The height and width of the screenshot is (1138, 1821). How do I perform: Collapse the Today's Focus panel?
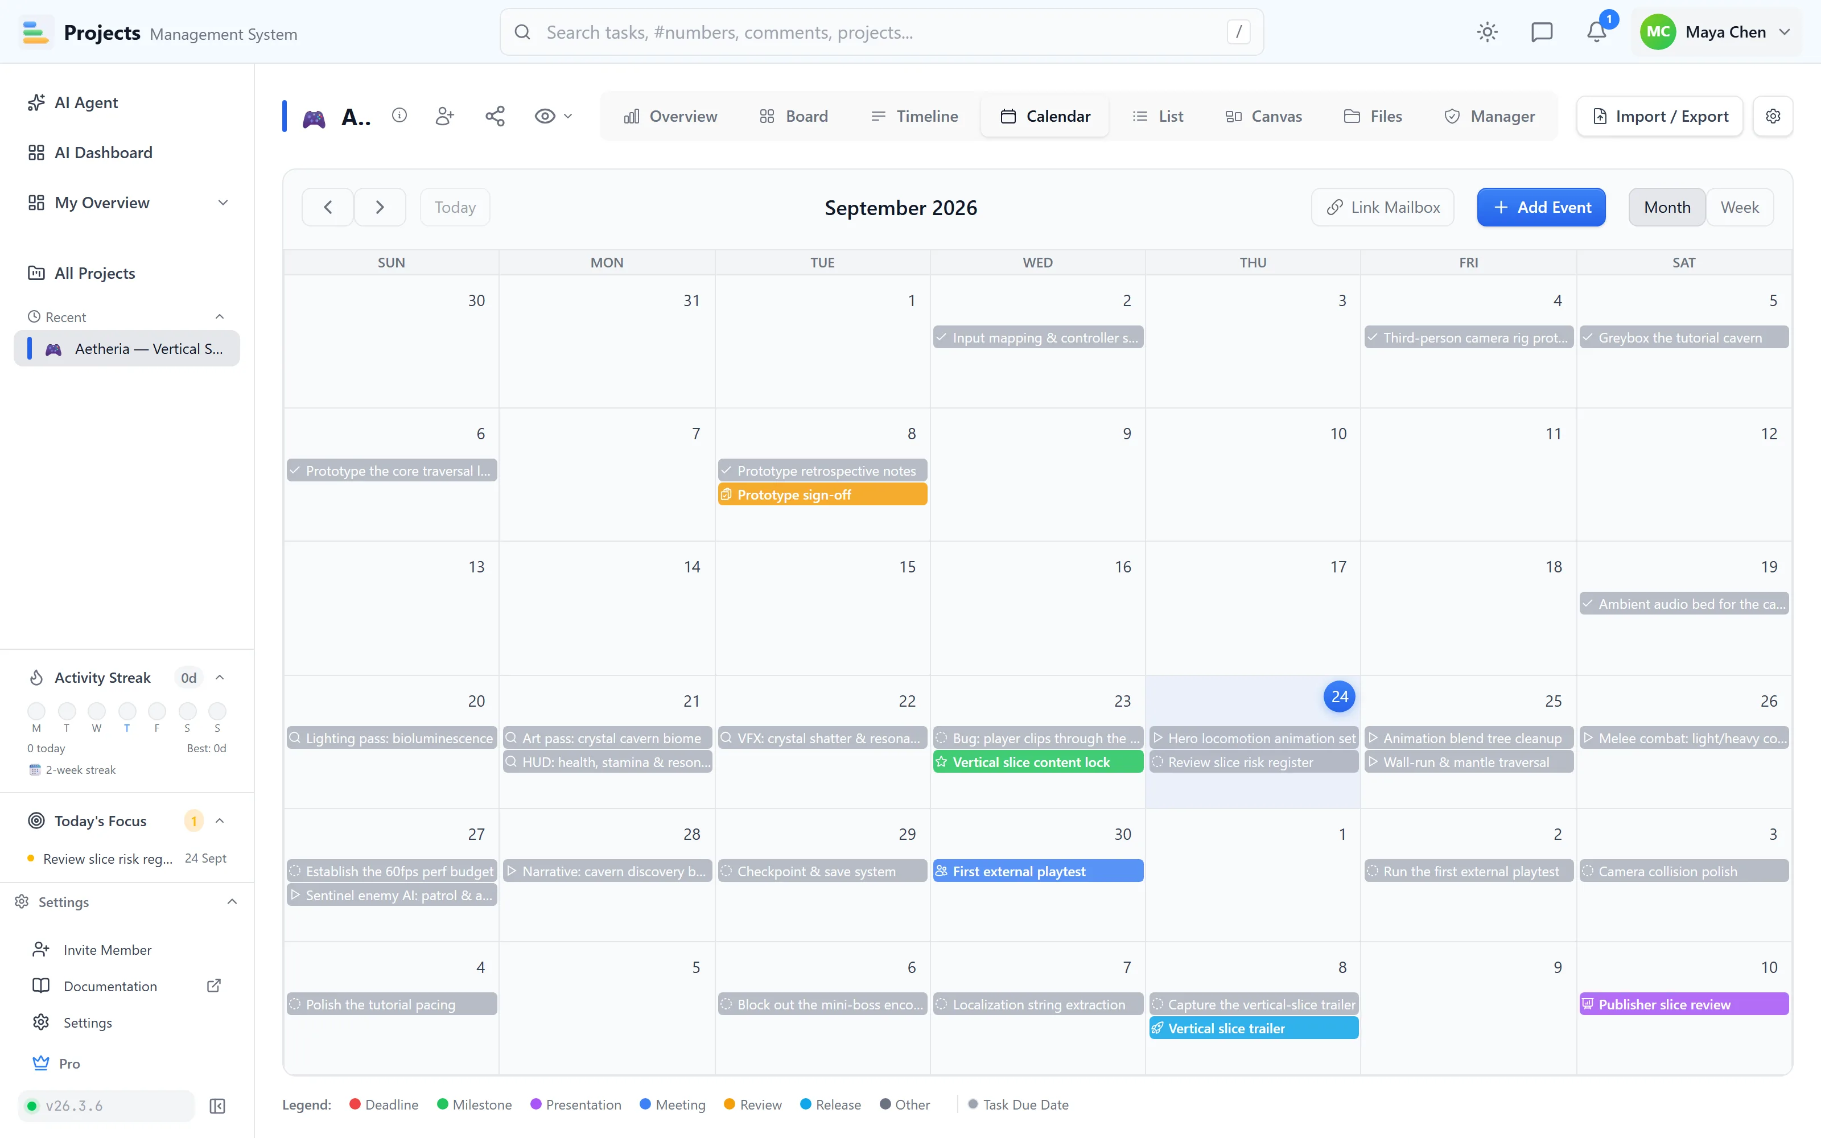point(220,820)
